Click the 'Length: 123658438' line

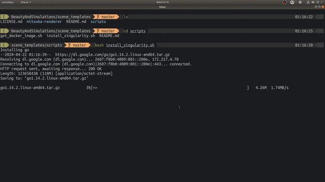(x=56, y=73)
